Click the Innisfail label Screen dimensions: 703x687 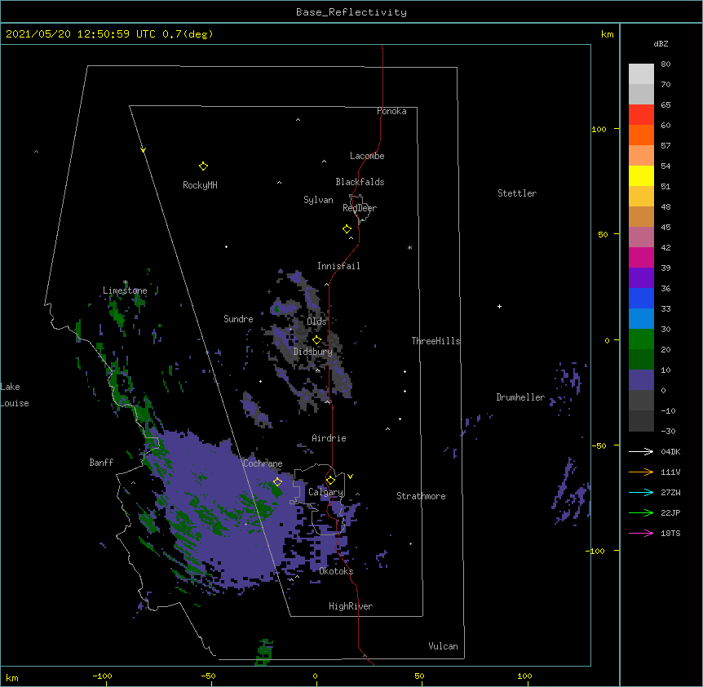(x=338, y=266)
